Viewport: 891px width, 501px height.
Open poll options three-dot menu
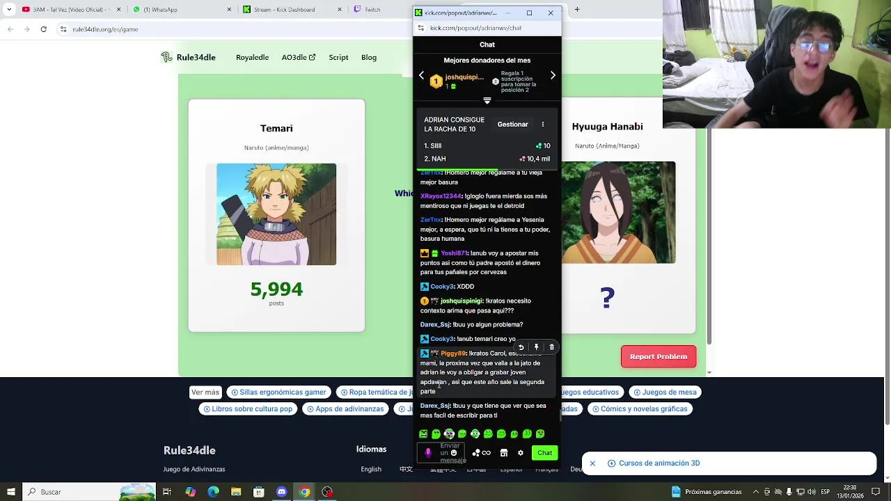543,125
